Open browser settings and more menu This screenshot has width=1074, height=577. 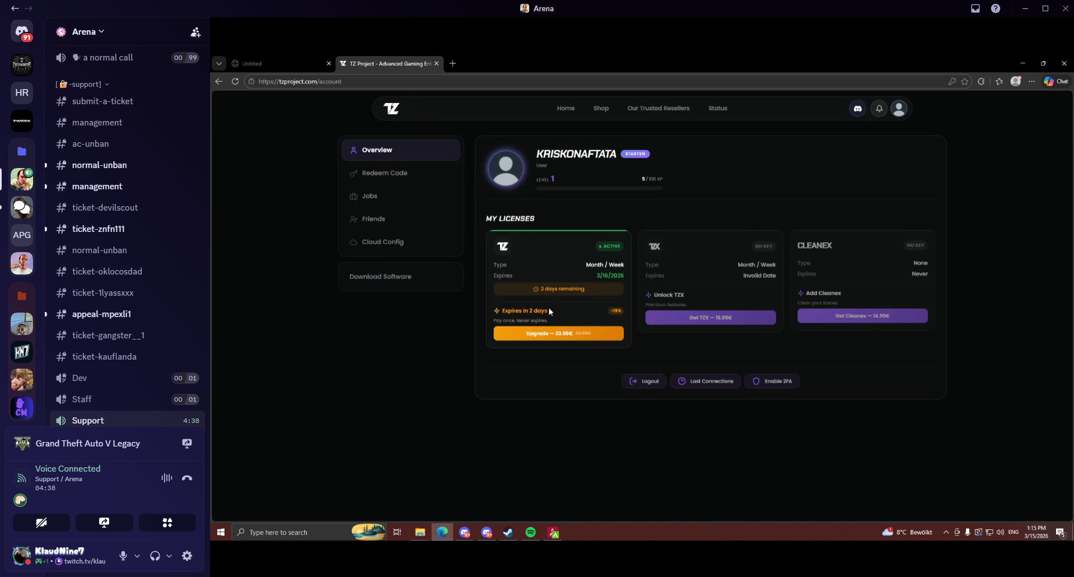pyautogui.click(x=1032, y=81)
